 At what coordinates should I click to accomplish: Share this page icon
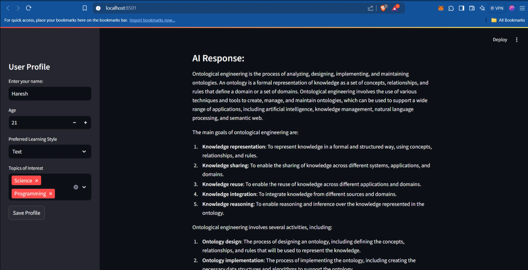[370, 8]
